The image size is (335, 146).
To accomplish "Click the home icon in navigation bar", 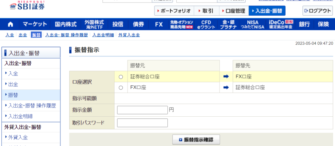I will click(10, 24).
